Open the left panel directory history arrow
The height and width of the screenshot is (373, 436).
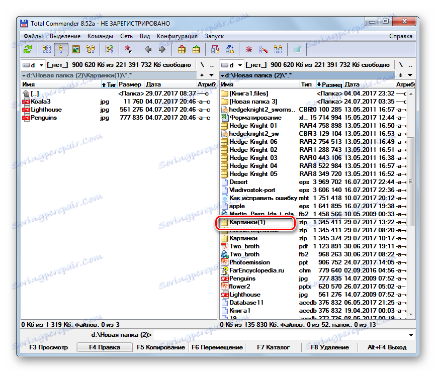211,75
